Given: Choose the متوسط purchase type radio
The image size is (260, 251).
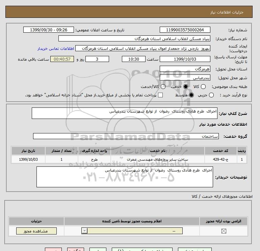Looking at the screenshot, I should [x=191, y=95].
